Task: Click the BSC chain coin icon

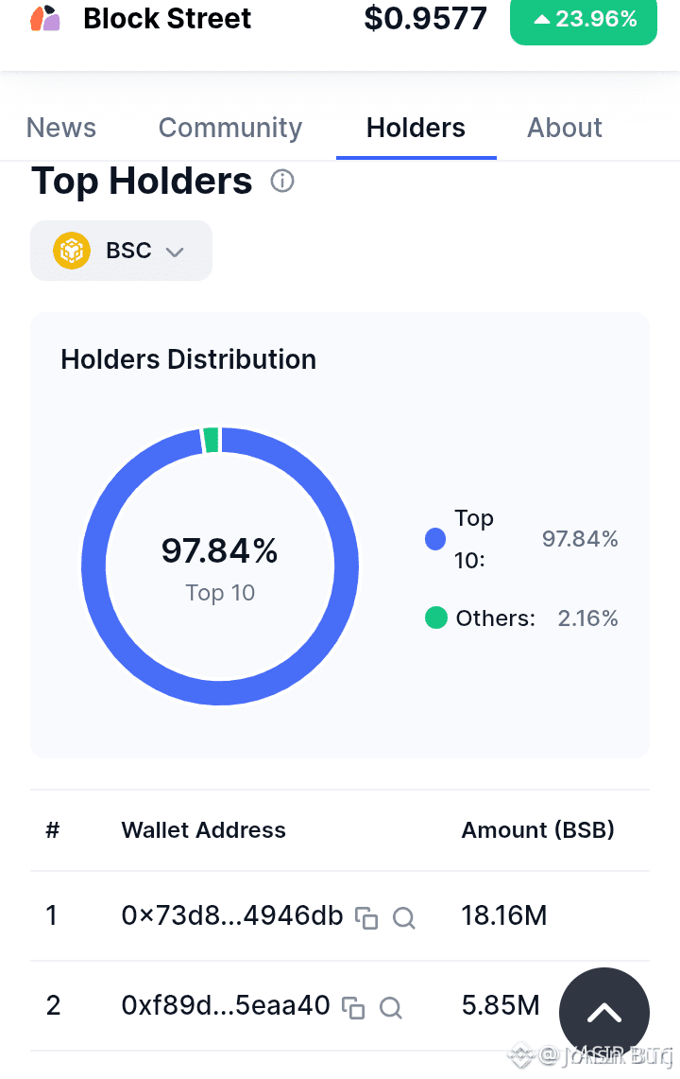Action: (72, 251)
